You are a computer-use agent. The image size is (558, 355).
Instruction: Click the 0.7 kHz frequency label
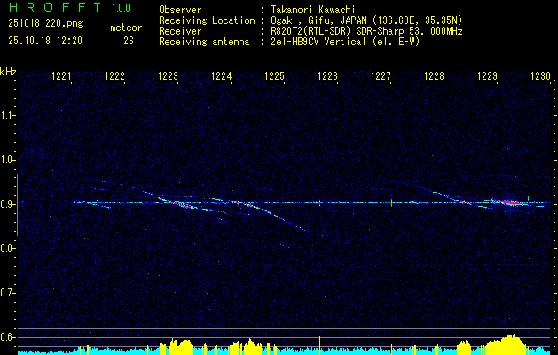(7, 293)
